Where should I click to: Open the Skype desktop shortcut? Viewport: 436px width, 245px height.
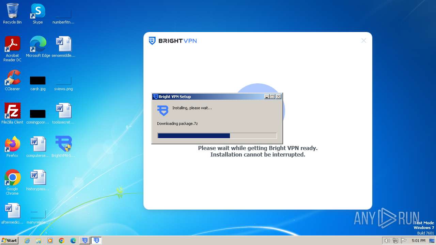point(38,14)
